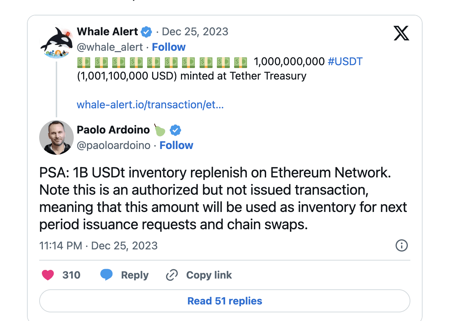
Task: Click Paolo Ardoino's verified badge
Action: click(176, 130)
